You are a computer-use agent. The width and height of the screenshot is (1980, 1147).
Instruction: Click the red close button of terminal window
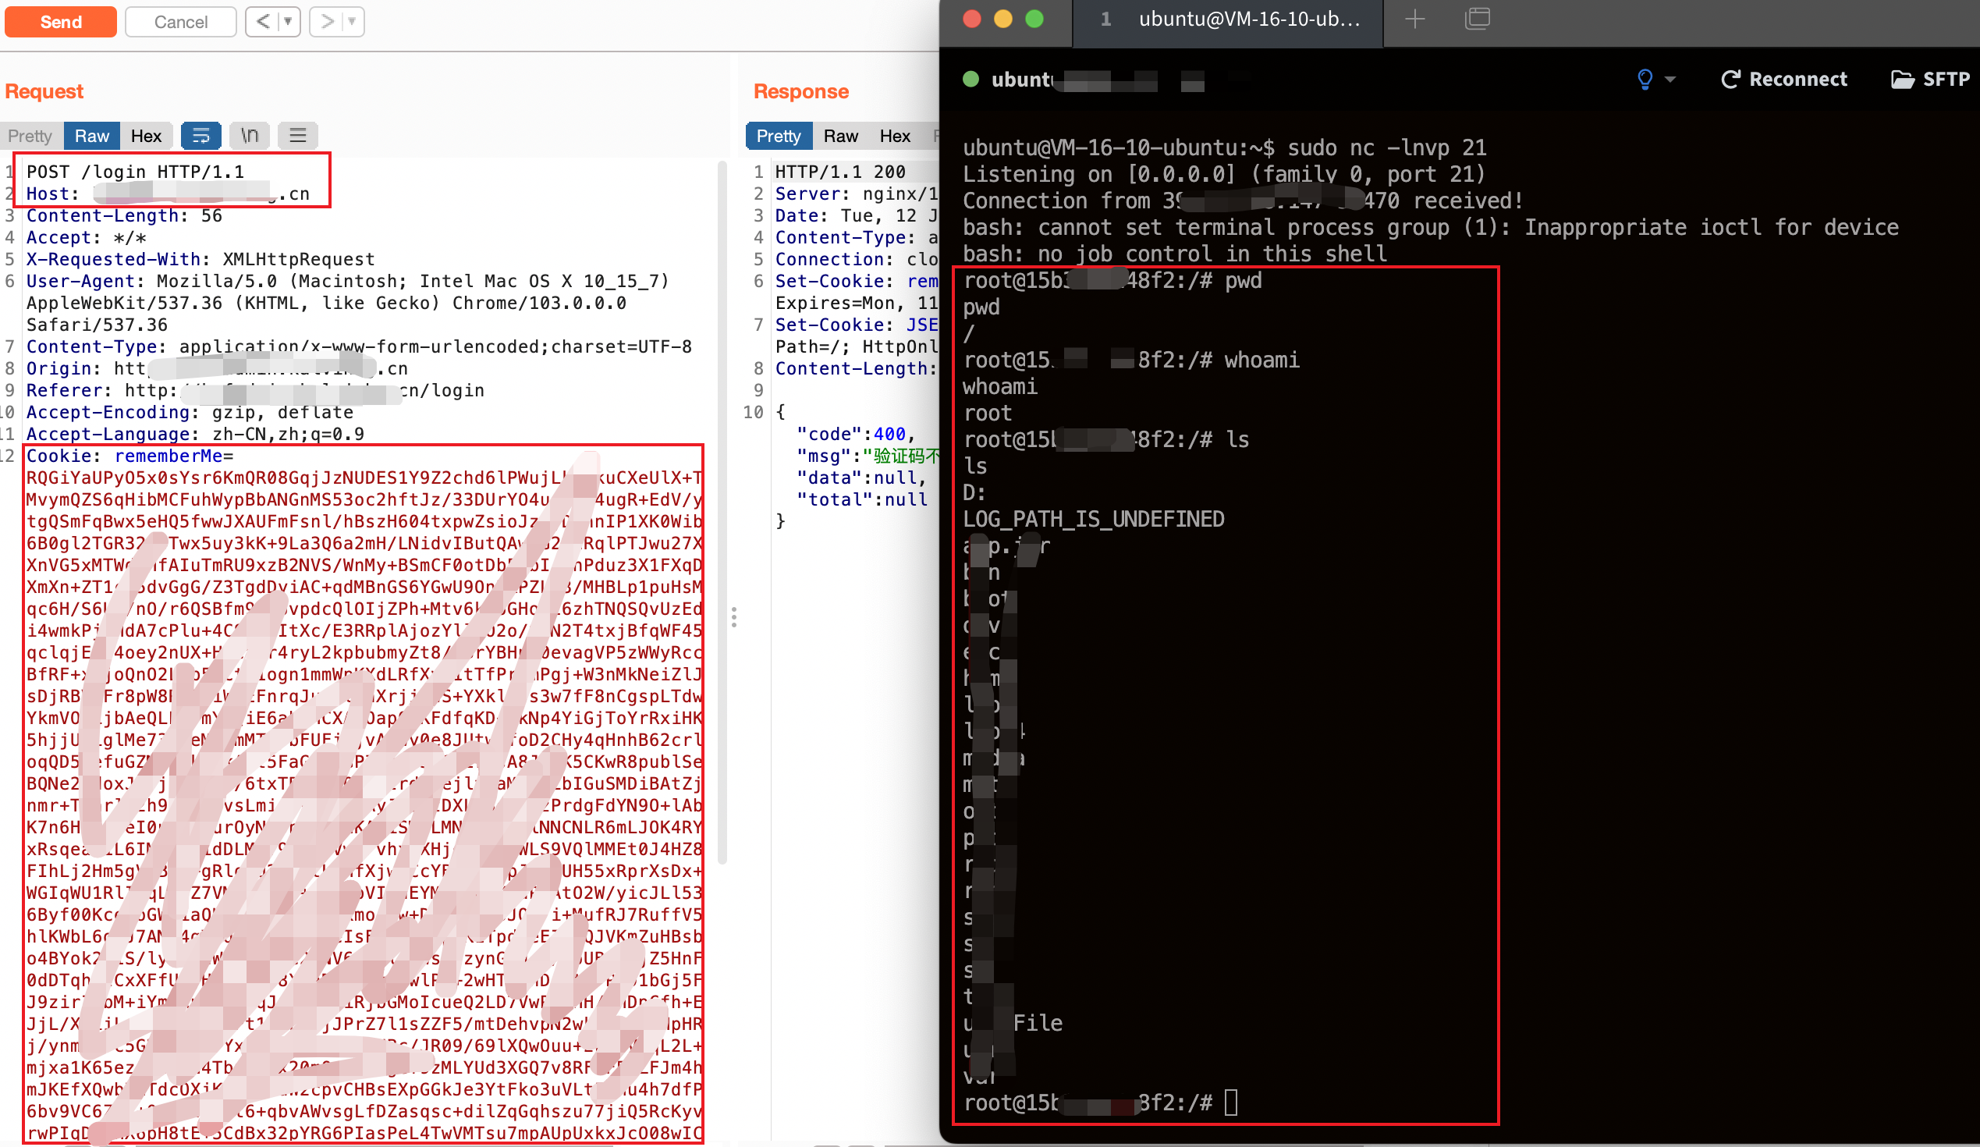pos(972,19)
